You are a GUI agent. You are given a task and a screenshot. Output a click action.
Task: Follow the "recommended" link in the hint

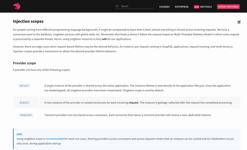pyautogui.click(x=55, y=139)
